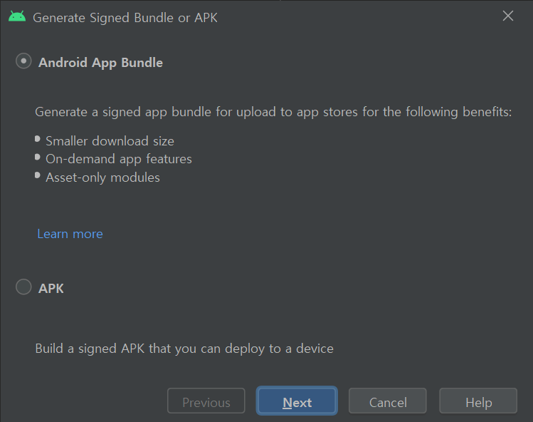This screenshot has width=533, height=422.
Task: Open the Learn more link
Action: [x=70, y=234]
